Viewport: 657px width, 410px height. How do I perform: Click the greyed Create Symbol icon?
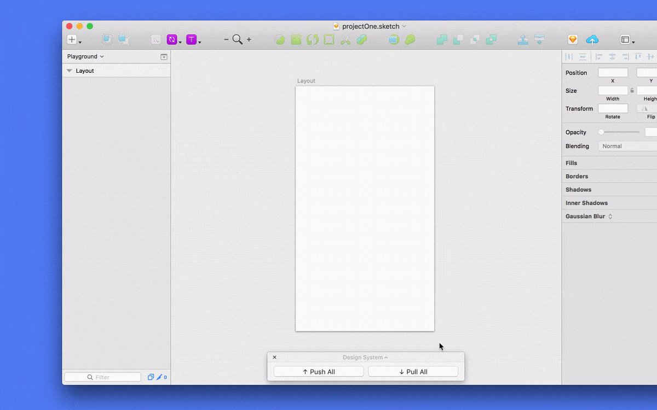coord(156,39)
